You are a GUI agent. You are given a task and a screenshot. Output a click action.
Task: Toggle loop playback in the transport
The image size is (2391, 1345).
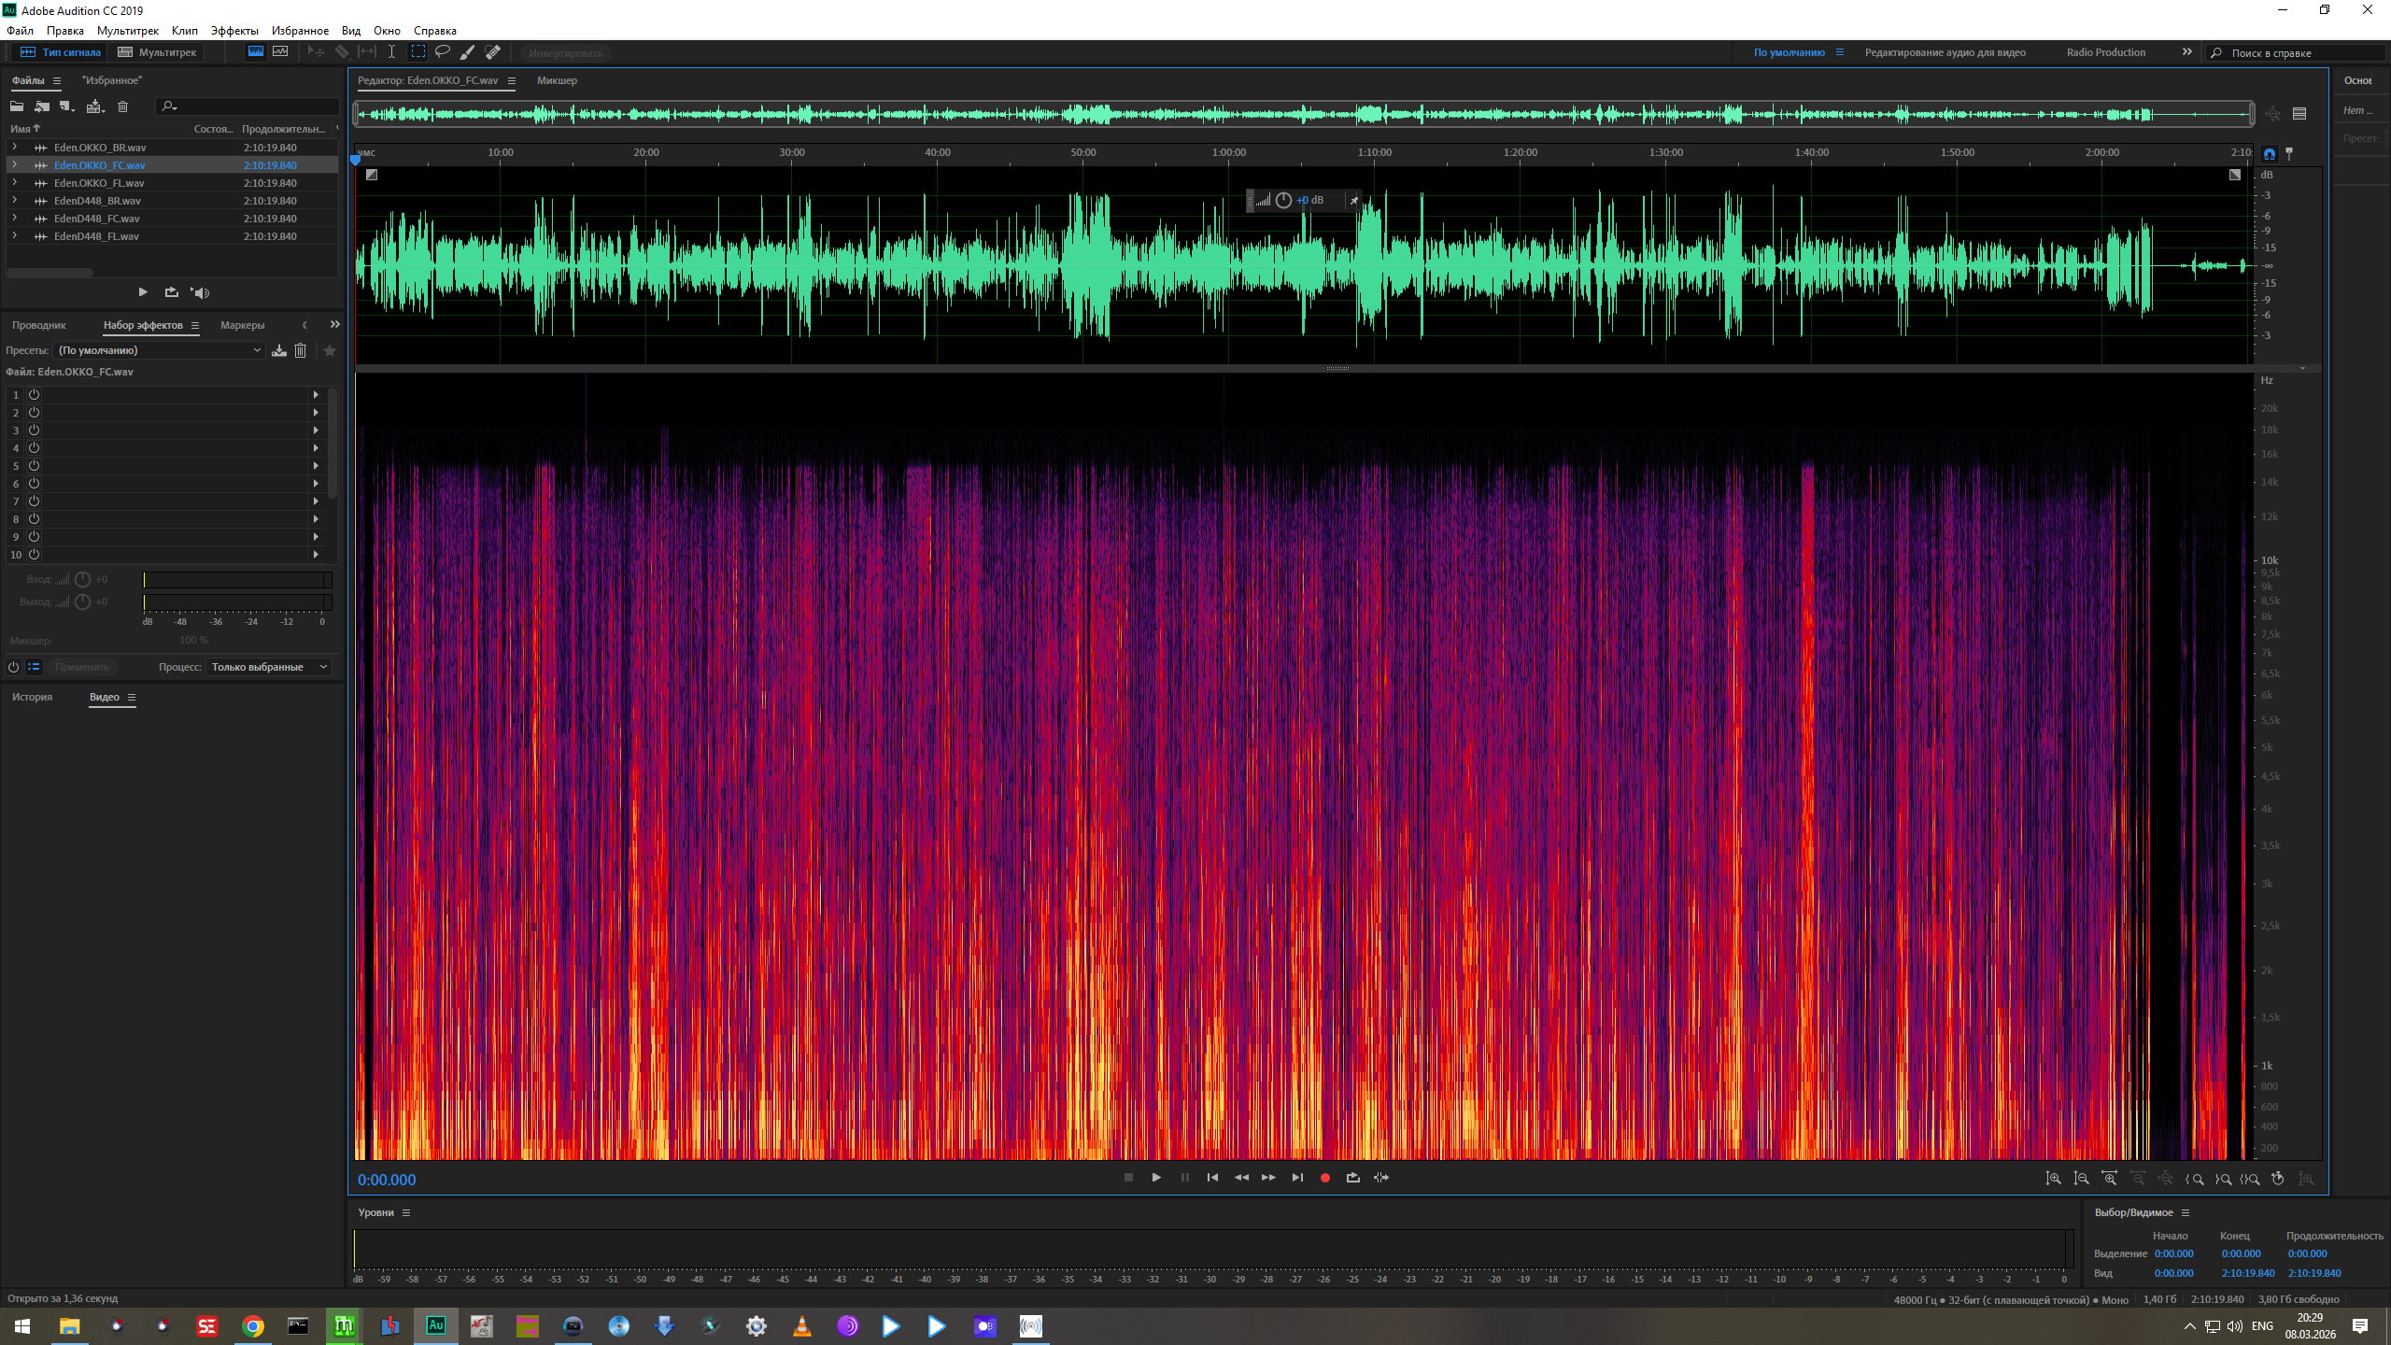click(1352, 1178)
